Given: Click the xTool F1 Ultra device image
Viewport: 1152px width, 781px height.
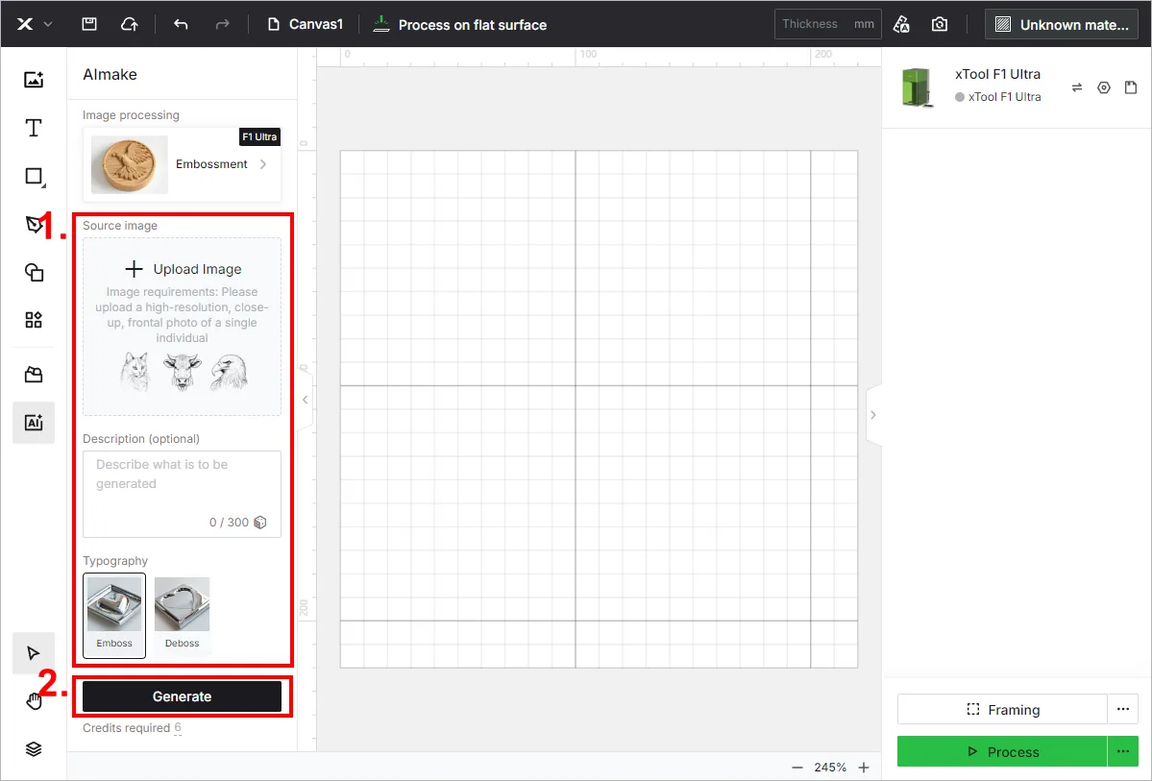Looking at the screenshot, I should tap(917, 87).
